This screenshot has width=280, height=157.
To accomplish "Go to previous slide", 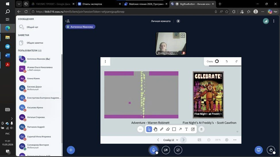I will pos(158,140).
